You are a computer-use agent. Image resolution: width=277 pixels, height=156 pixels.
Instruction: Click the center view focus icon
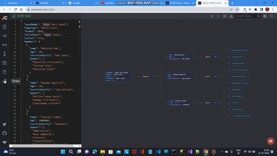pyautogui.click(x=225, y=16)
